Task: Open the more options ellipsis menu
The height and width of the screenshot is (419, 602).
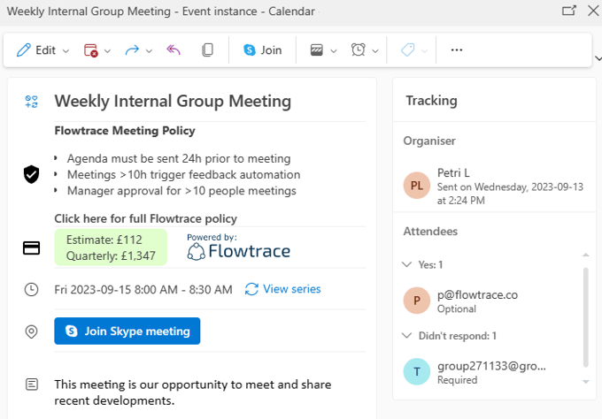Action: (x=457, y=50)
